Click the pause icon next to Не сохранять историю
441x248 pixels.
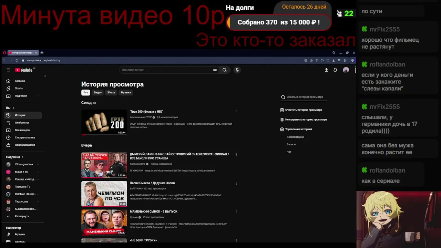tap(282, 120)
